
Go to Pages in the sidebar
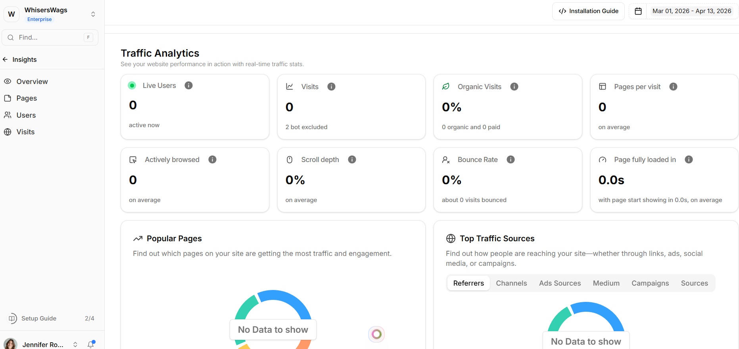click(27, 98)
